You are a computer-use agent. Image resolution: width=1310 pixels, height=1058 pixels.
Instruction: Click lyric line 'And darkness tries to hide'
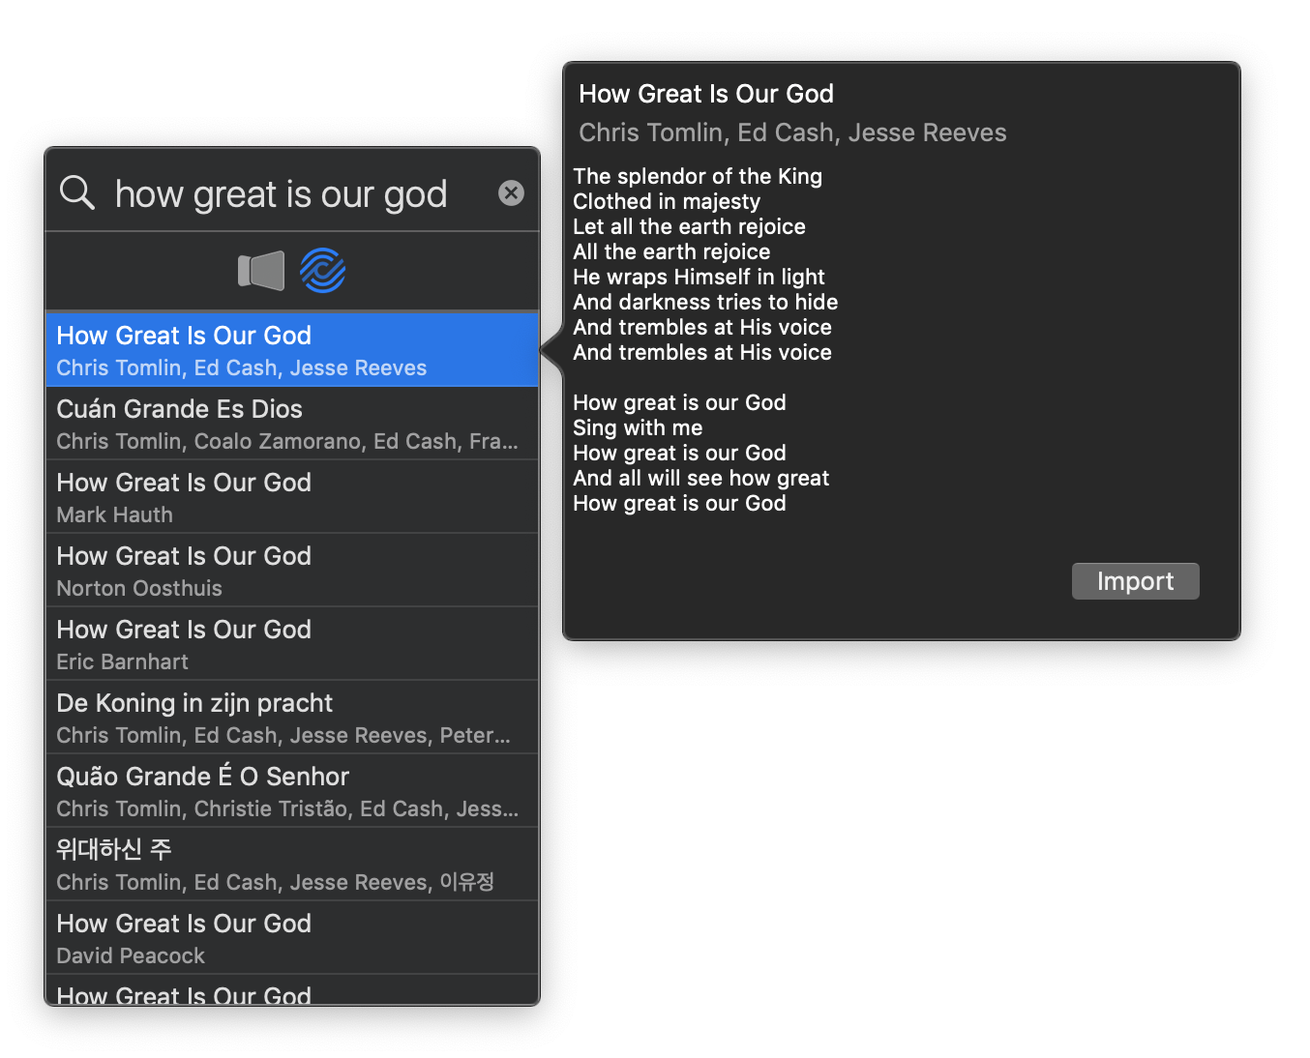point(705,302)
